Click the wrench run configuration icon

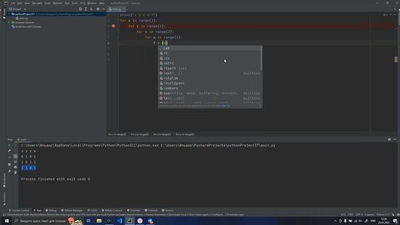click(9, 151)
